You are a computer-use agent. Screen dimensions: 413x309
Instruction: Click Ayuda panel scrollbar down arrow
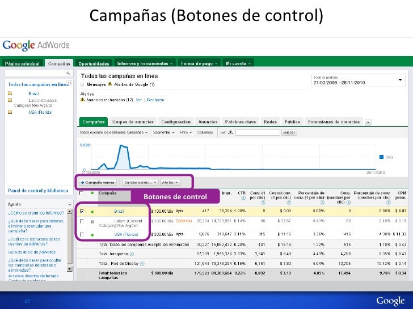coord(70,268)
